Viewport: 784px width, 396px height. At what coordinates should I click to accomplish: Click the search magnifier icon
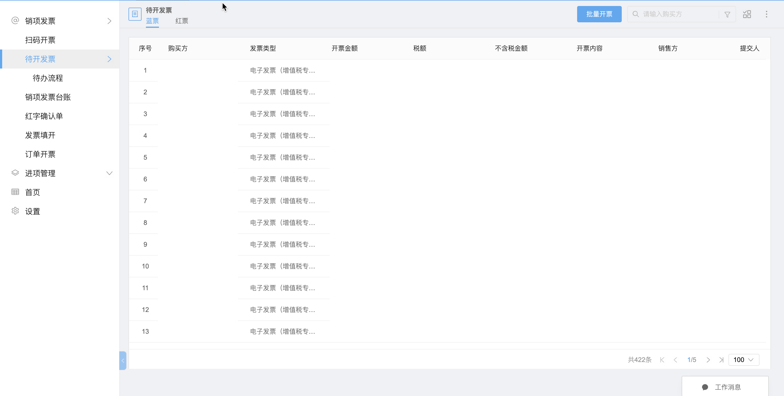[635, 14]
